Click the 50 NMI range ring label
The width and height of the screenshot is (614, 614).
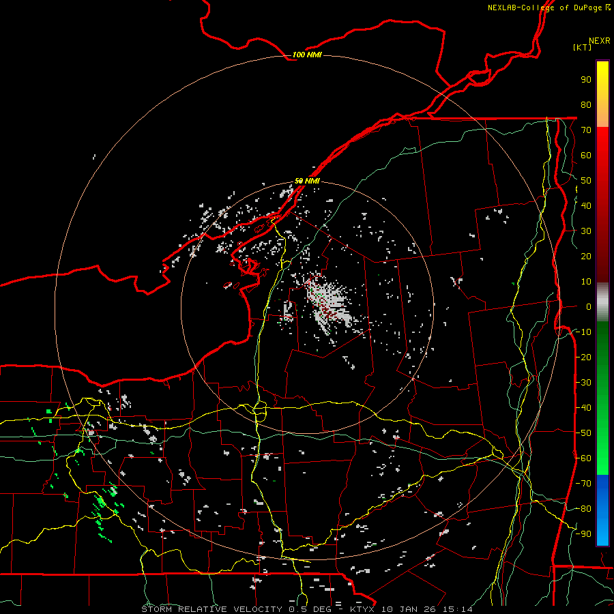tap(307, 181)
